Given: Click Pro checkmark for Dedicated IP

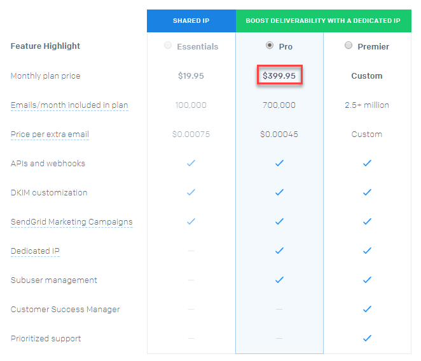Looking at the screenshot, I should pos(279,251).
